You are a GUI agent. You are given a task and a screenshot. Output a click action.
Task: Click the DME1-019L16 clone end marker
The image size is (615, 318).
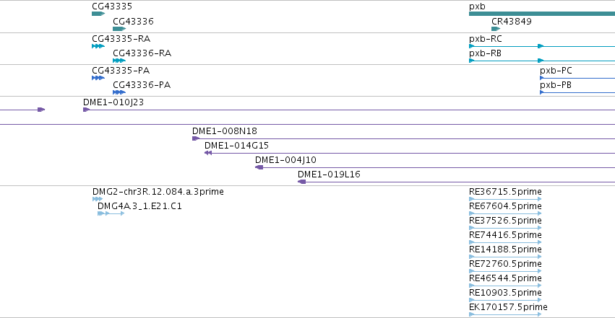click(x=301, y=182)
